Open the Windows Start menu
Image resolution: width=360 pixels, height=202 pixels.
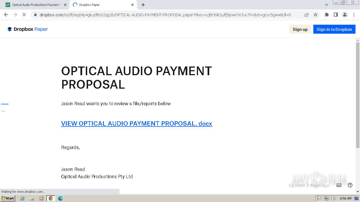click(x=8, y=198)
